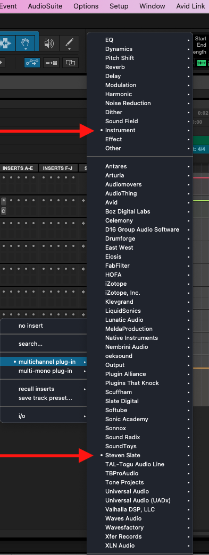This screenshot has height=555, width=209.
Task: Open the Xfer Records submenu
Action: click(x=140, y=536)
